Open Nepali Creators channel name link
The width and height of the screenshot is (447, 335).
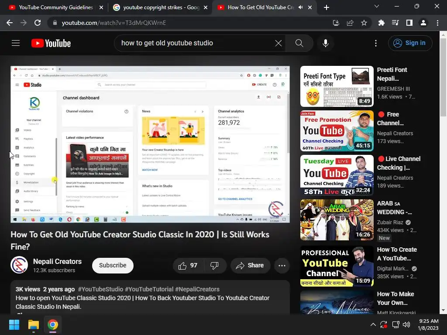tap(57, 261)
